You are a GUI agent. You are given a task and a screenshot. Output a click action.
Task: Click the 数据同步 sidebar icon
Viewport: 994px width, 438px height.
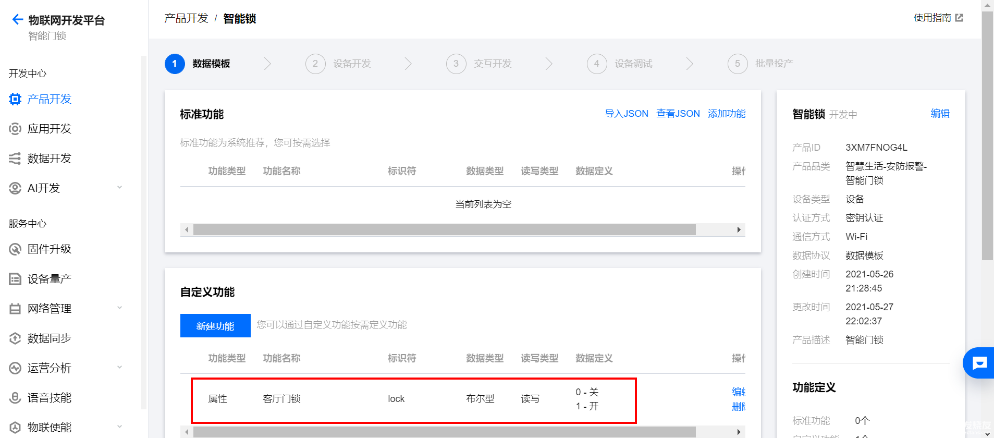tap(15, 338)
